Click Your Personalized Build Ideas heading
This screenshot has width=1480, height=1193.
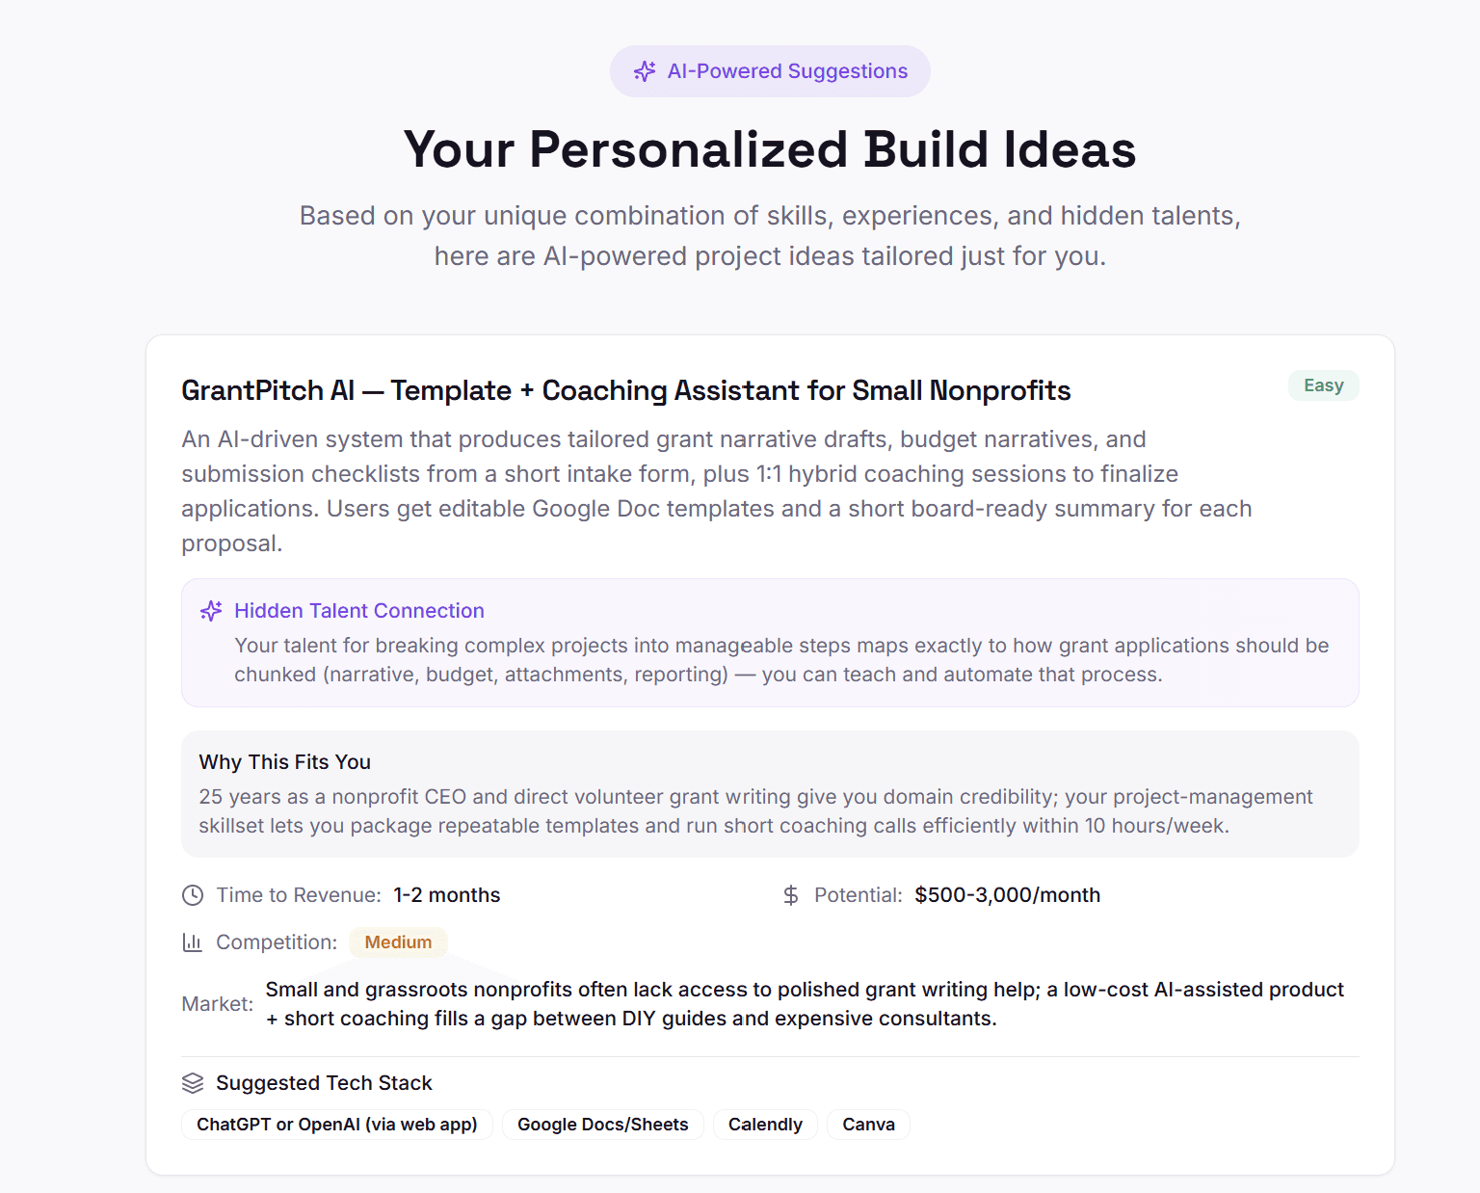pos(769,149)
